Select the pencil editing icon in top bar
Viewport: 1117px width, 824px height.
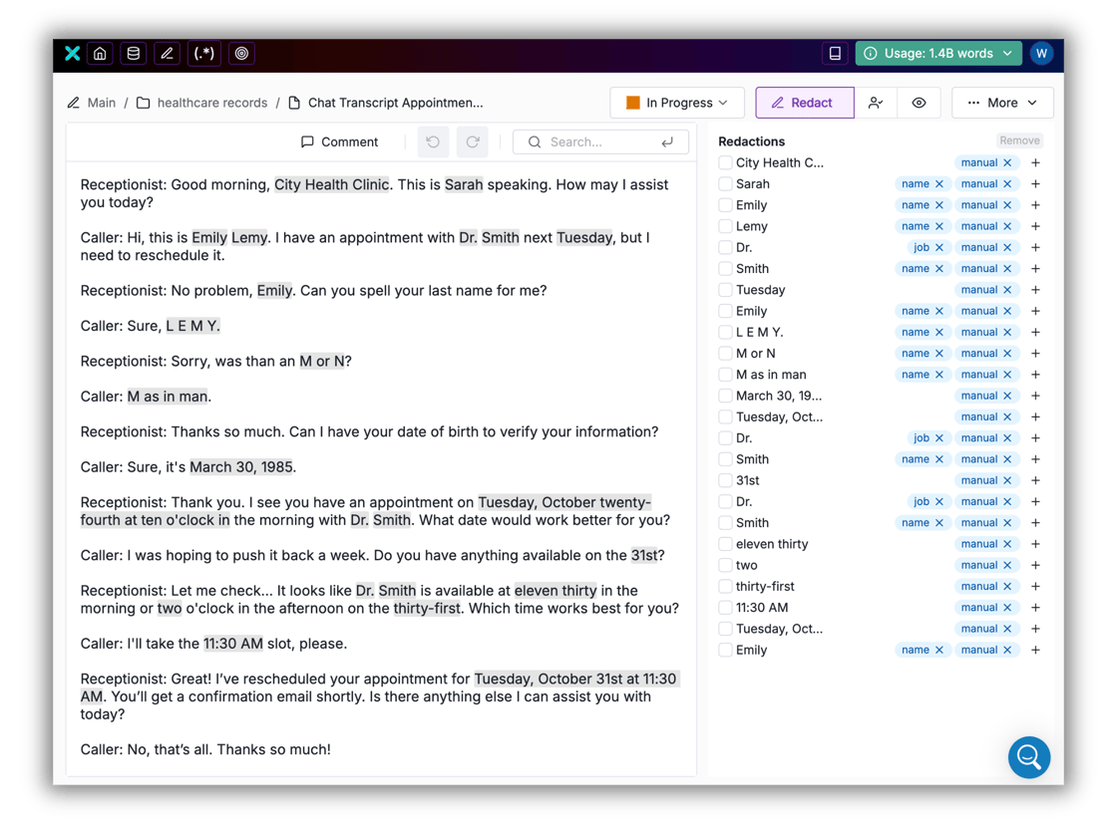pyautogui.click(x=167, y=53)
